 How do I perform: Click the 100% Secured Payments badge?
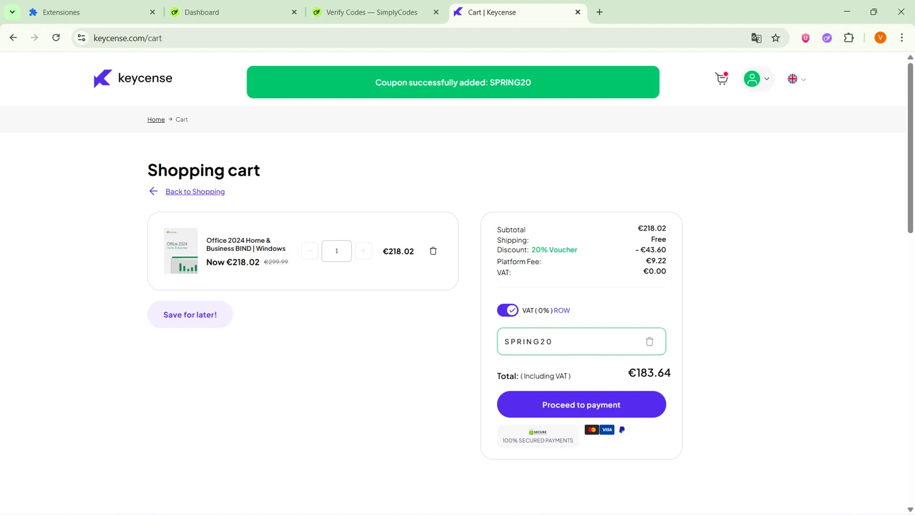(538, 436)
